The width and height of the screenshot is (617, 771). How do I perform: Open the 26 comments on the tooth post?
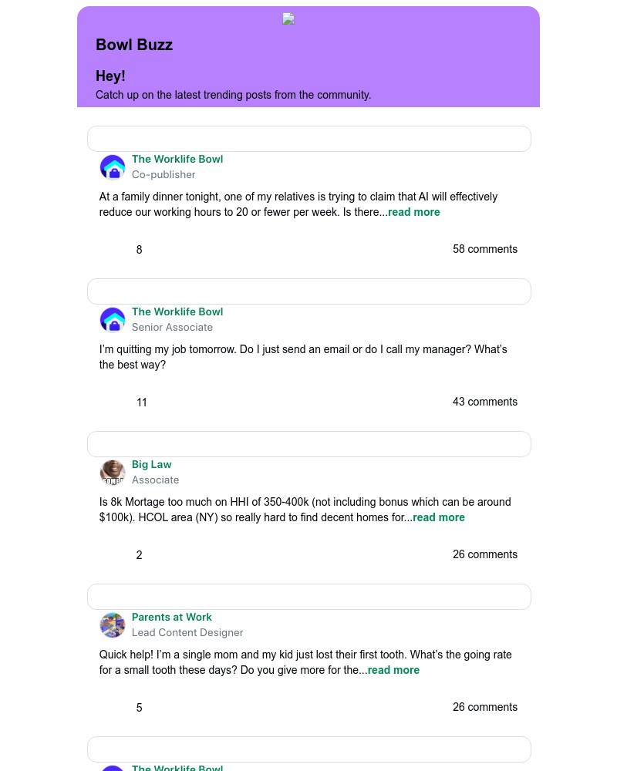click(x=485, y=708)
